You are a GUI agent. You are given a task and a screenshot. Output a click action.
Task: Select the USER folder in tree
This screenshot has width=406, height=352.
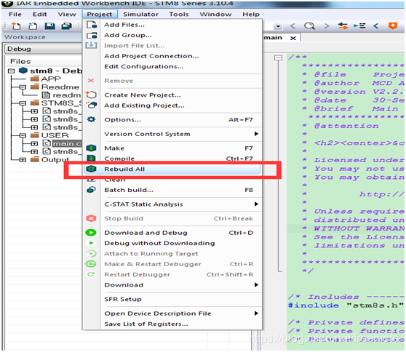point(55,135)
